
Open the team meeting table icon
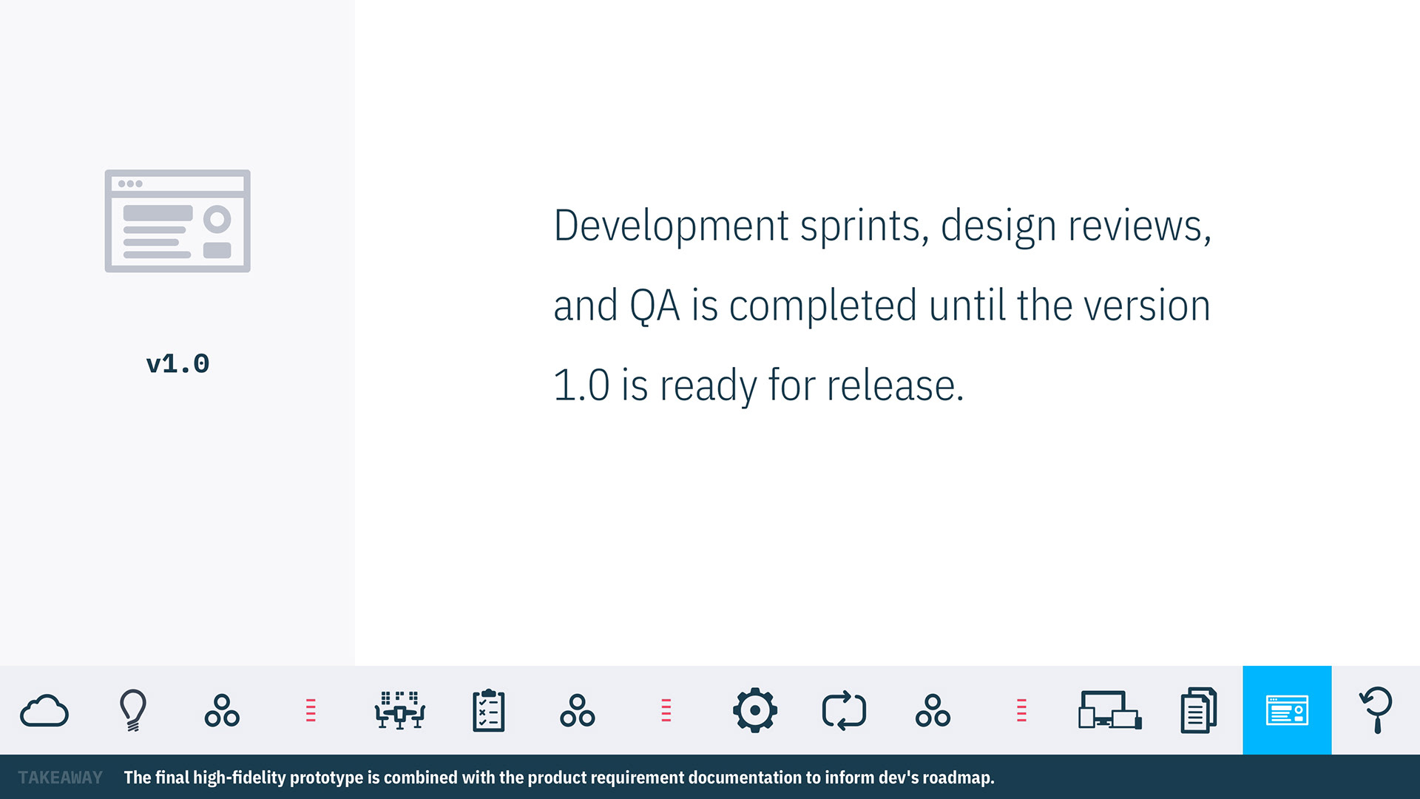[399, 710]
